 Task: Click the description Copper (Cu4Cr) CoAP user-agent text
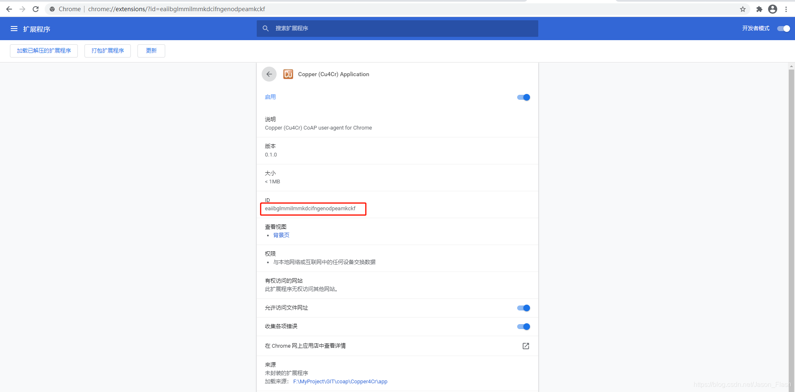coord(318,128)
